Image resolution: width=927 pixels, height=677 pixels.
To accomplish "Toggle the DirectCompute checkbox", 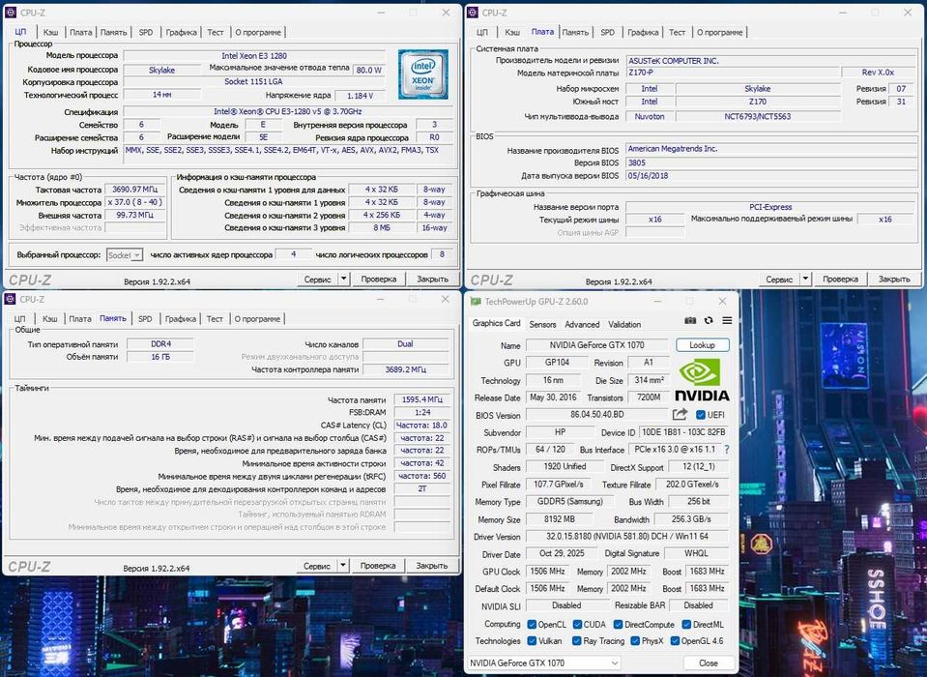I will pos(618,625).
